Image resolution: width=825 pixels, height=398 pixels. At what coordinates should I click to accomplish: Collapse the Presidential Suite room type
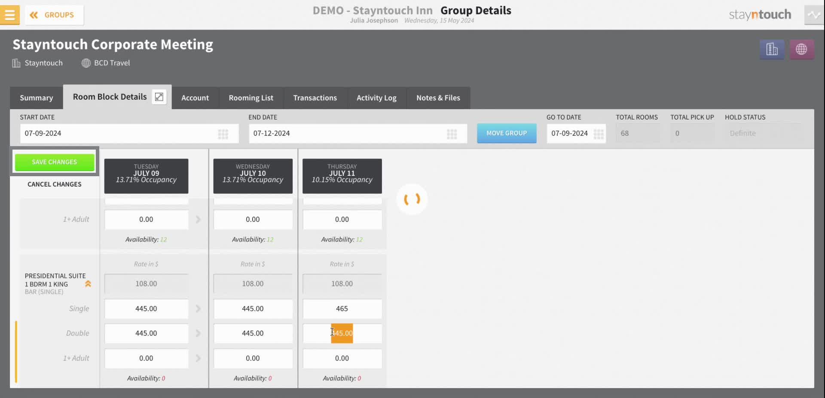point(88,284)
